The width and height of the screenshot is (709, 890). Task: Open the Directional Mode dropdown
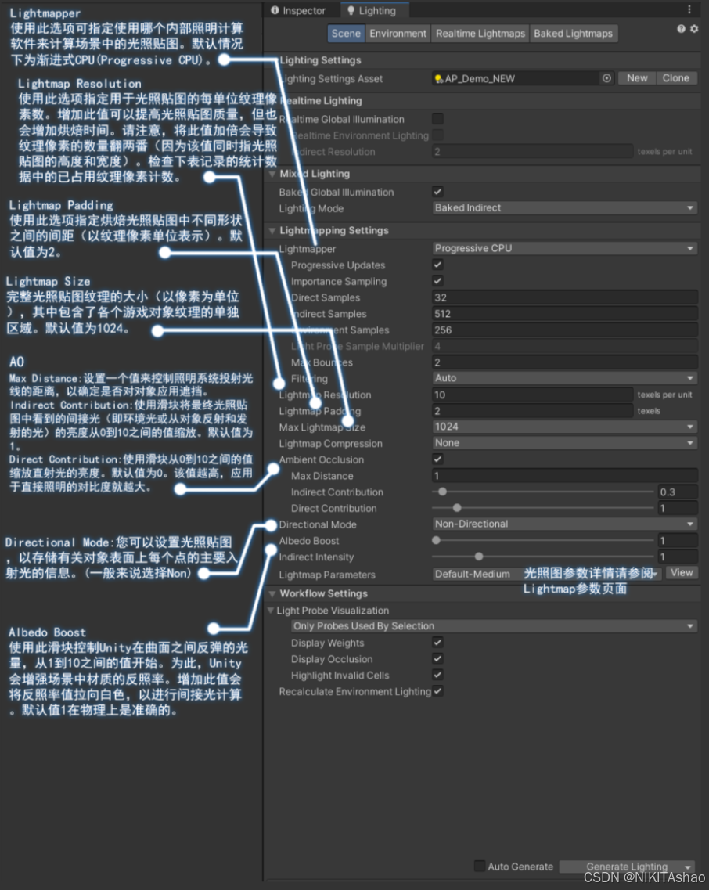562,524
